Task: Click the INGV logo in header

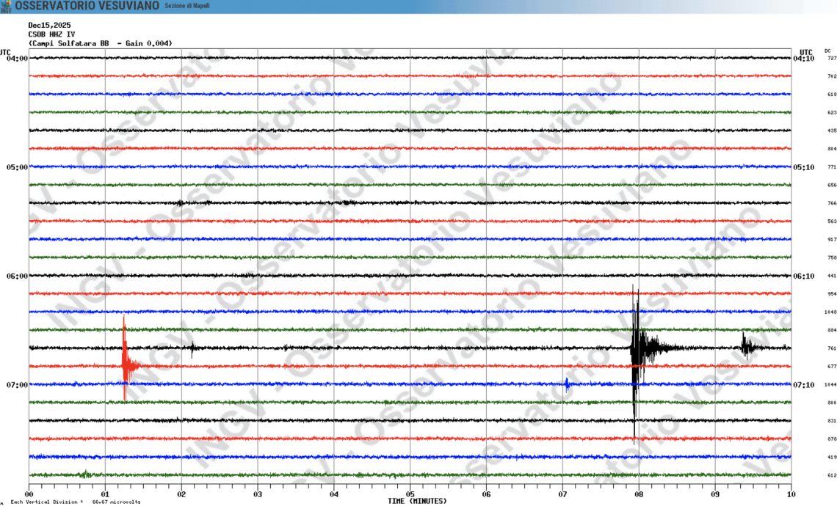Action: 6,6
